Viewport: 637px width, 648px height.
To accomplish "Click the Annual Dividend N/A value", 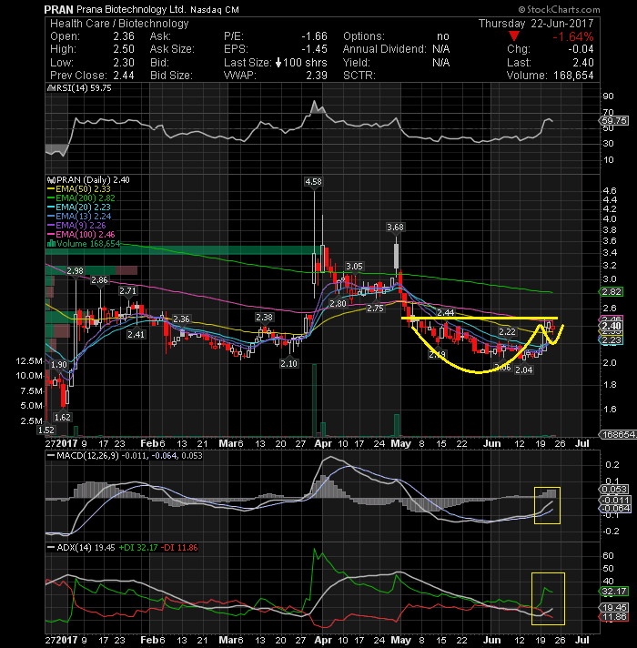I will tap(441, 49).
